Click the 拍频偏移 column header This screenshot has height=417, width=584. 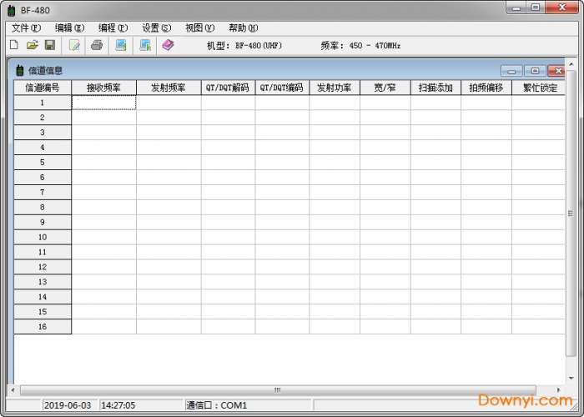[x=486, y=88]
